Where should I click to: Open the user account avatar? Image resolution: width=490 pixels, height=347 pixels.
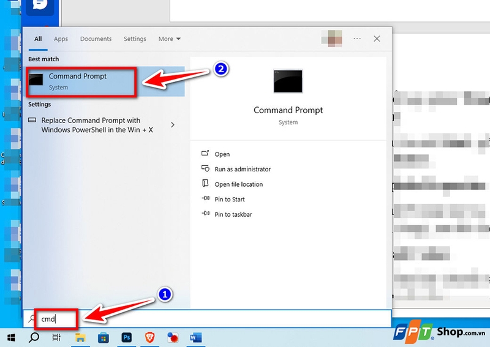coord(331,39)
